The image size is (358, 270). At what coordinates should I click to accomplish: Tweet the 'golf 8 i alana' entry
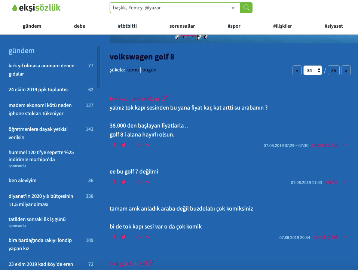click(123, 145)
